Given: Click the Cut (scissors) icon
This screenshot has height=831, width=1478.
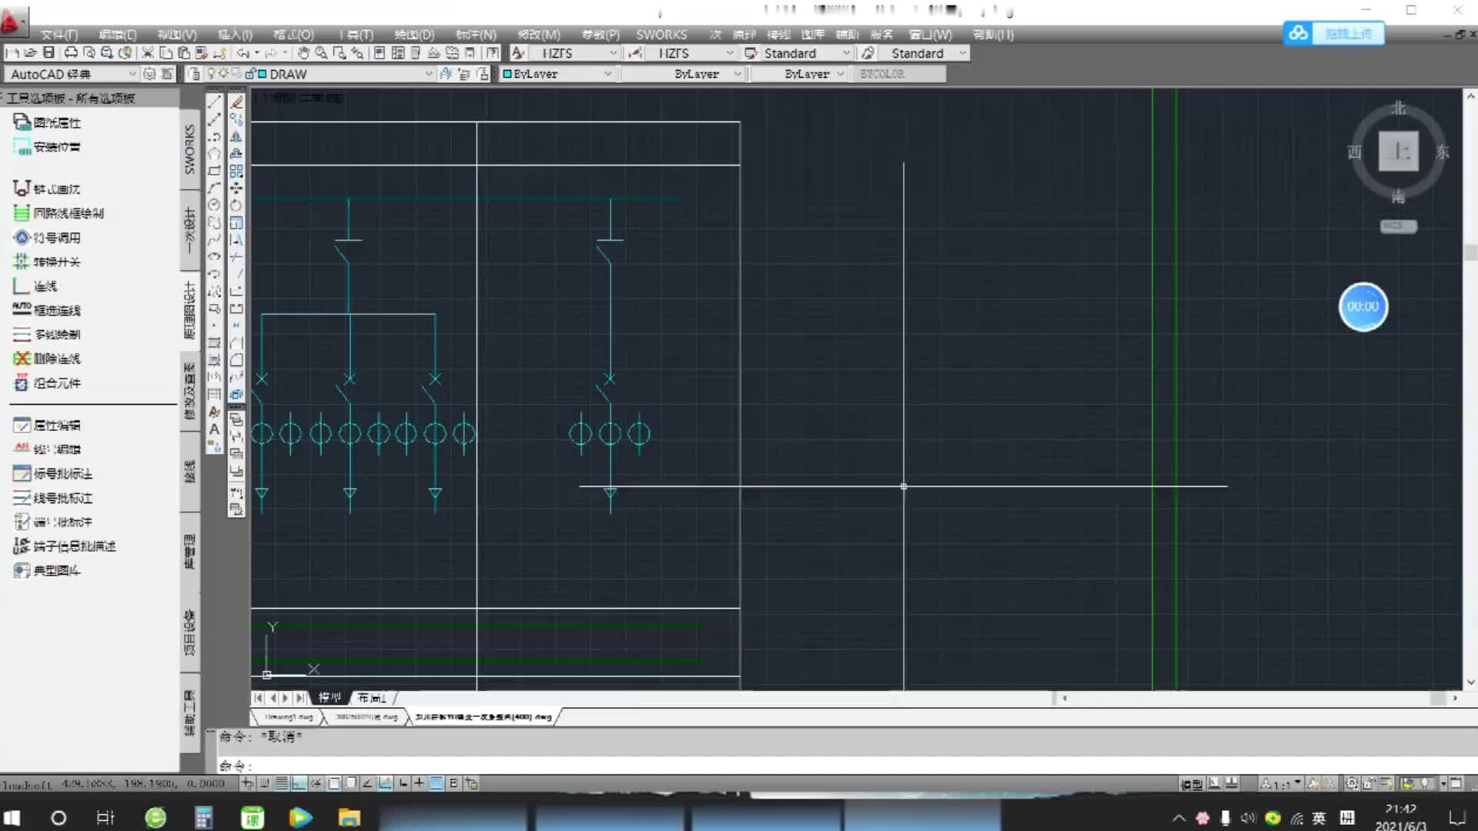Looking at the screenshot, I should click(x=148, y=52).
